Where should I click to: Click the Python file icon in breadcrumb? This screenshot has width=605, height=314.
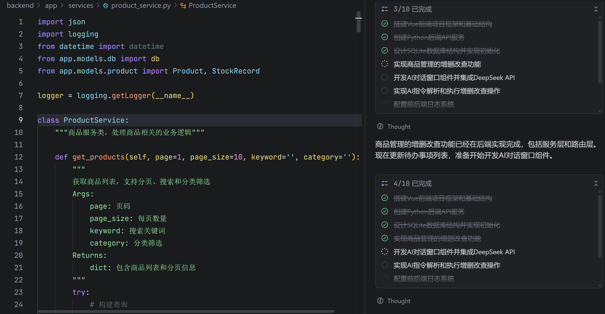[106, 6]
